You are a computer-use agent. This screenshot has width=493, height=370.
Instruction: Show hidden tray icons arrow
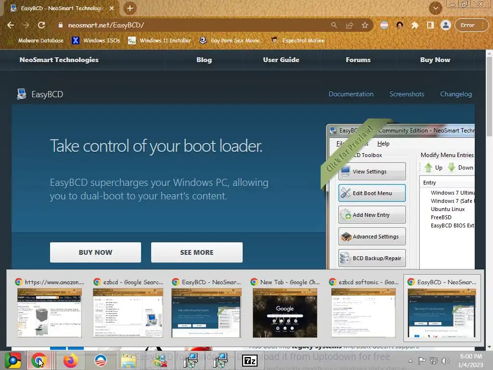[x=410, y=361]
